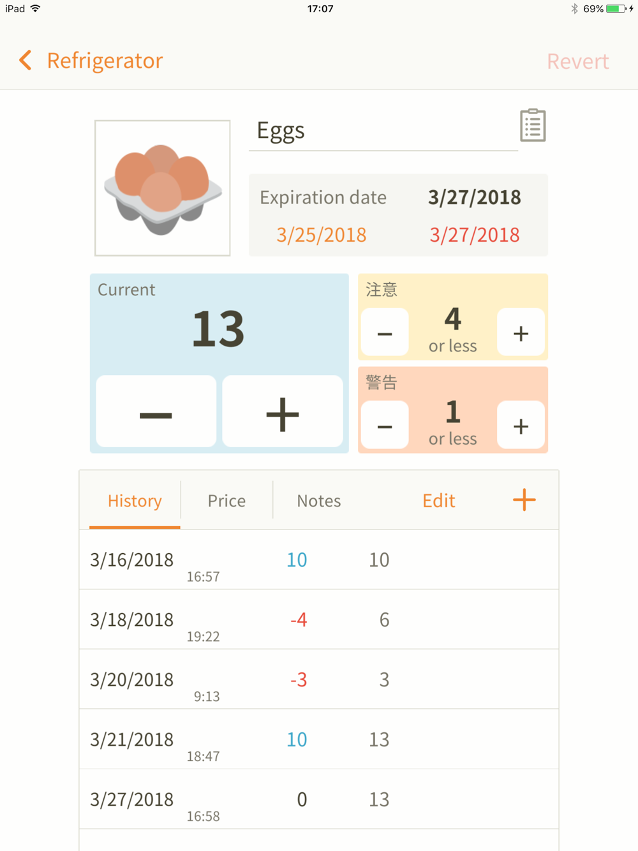Select the bold 3/27/2018 expiration date
Viewport: 638px width, 851px height.
[x=474, y=197]
